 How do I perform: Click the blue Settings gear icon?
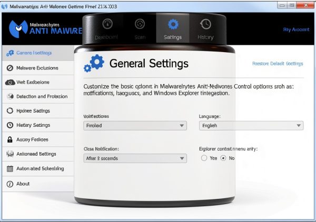[x=173, y=24]
